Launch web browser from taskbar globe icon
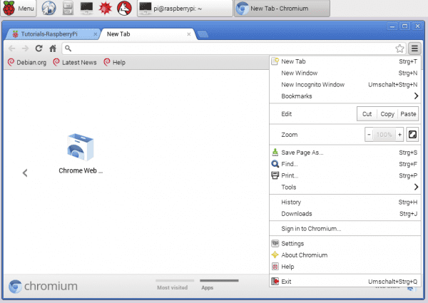Image resolution: width=428 pixels, height=303 pixels. [49, 9]
